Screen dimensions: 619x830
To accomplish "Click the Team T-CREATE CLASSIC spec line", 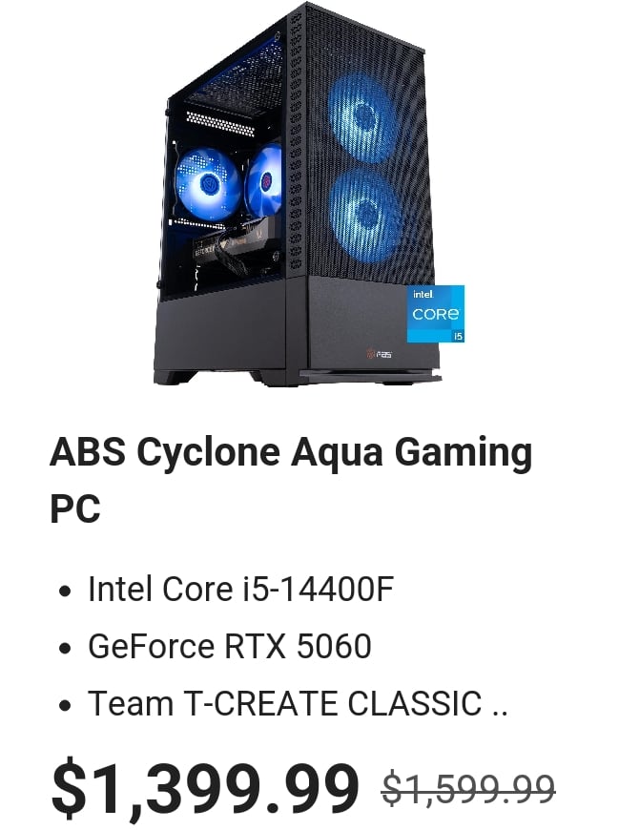I will 298,703.
